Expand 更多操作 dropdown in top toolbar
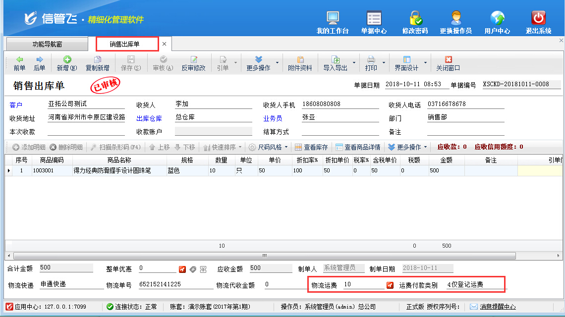The width and height of the screenshot is (565, 317). tap(277, 63)
